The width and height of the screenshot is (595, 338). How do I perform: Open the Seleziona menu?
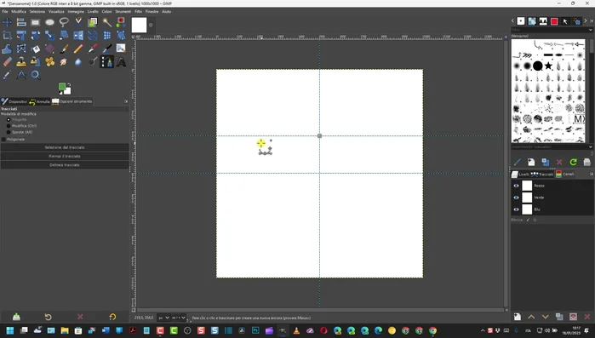(37, 12)
